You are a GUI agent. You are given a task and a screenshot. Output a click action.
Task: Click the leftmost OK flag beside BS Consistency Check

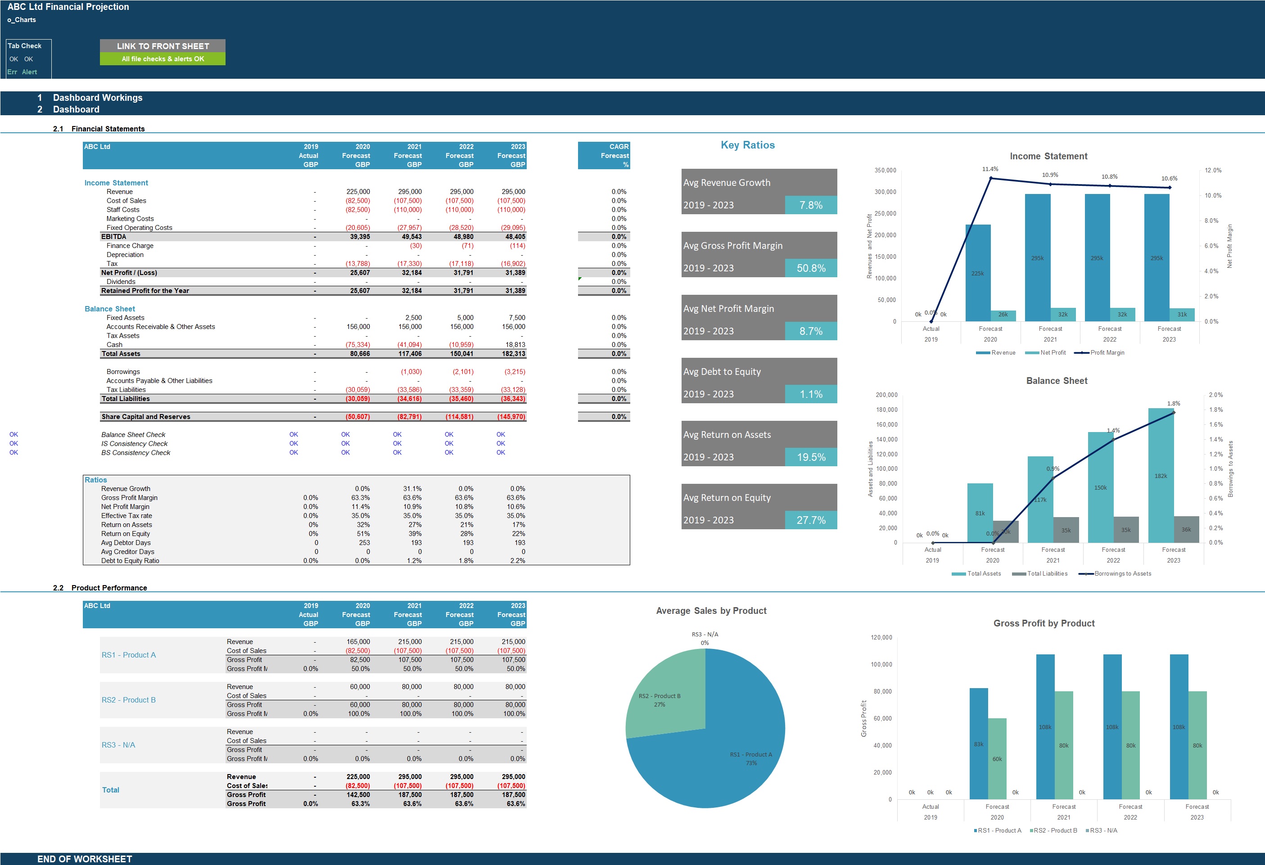[14, 453]
